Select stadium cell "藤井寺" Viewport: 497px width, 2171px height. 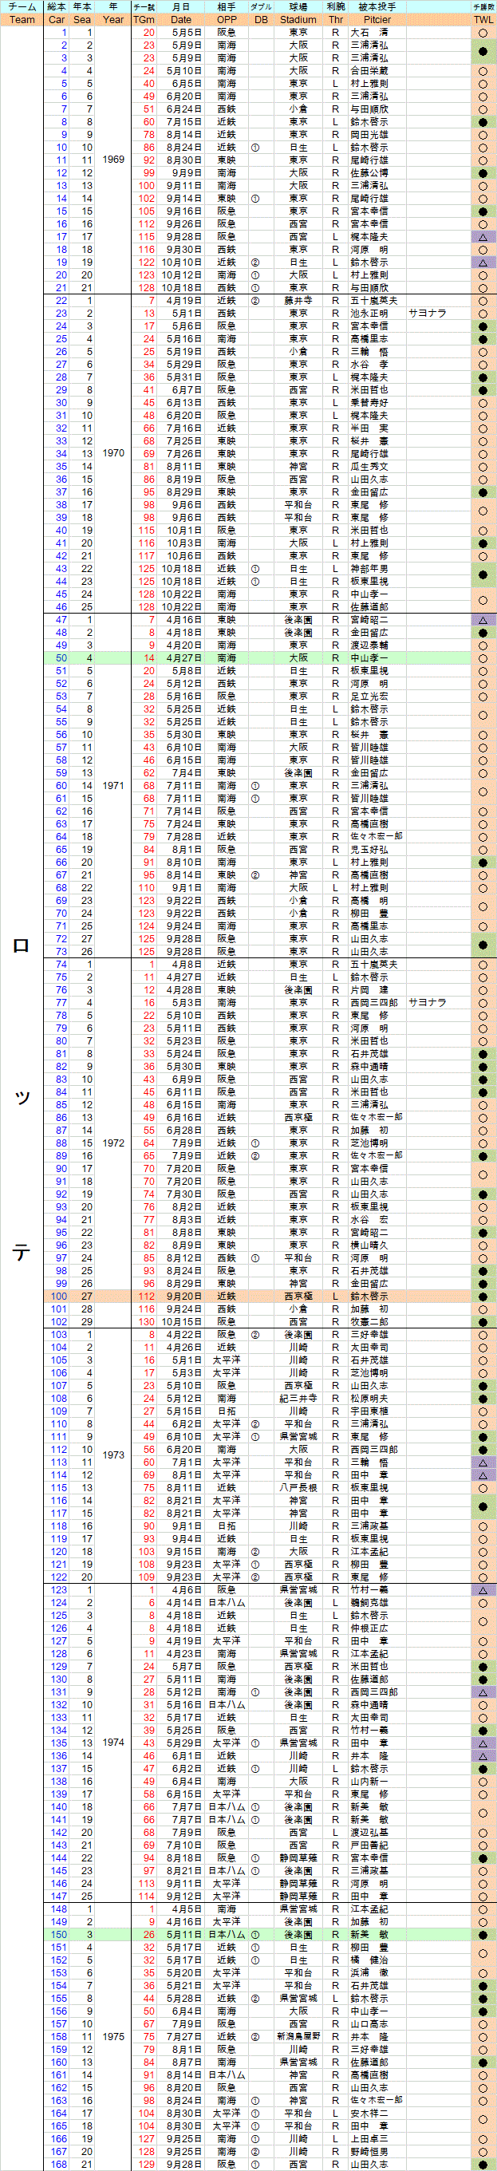click(298, 301)
